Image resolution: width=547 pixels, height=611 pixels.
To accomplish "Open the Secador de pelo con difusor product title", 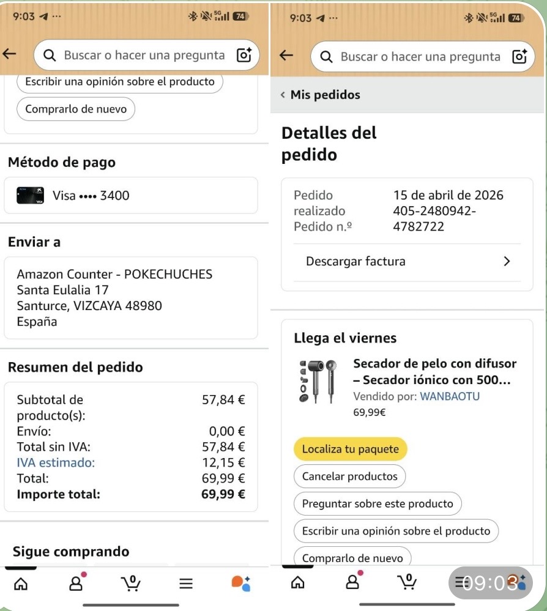I will (x=435, y=372).
